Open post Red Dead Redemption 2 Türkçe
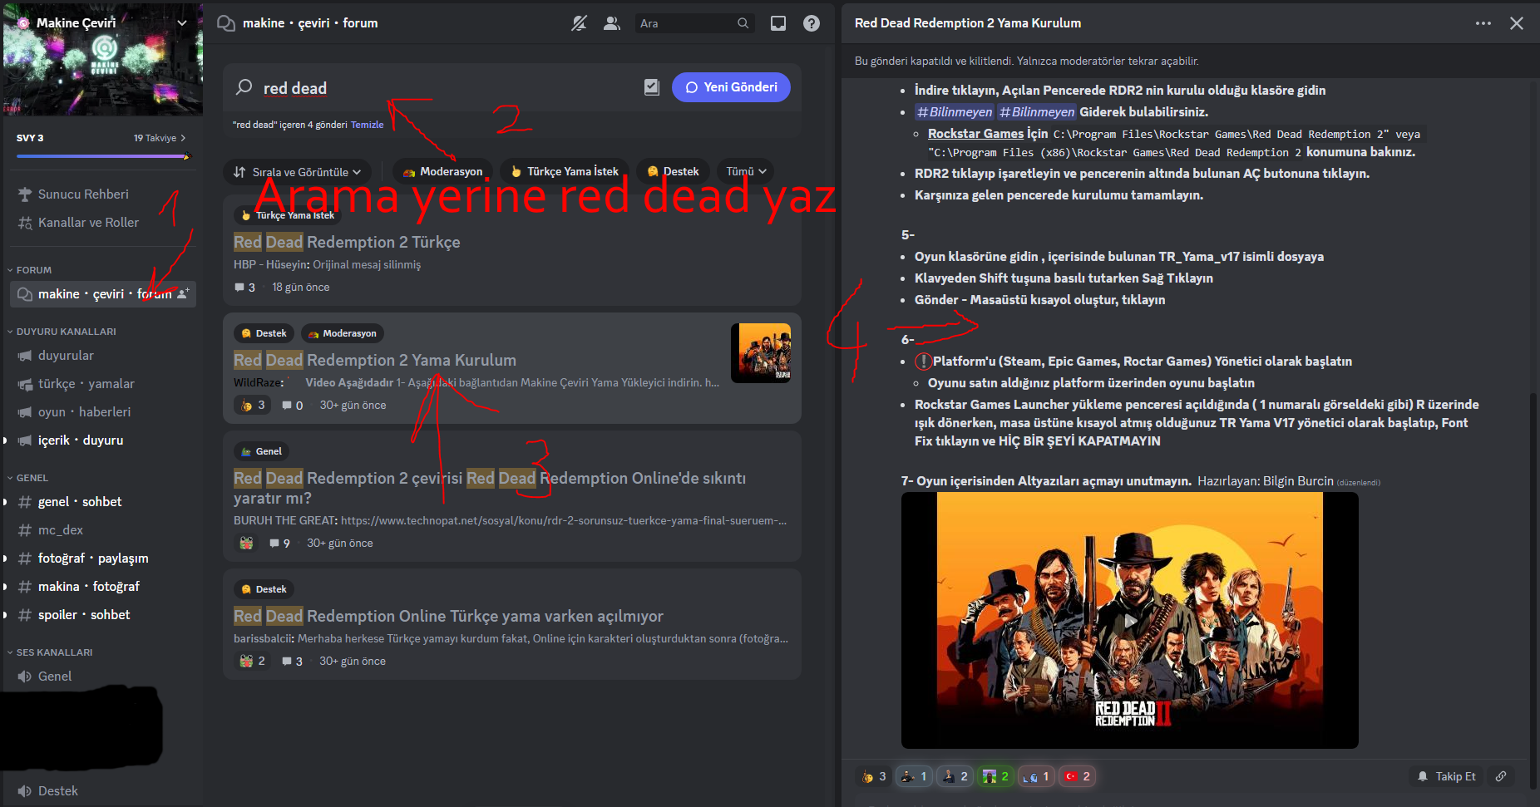 [512, 250]
